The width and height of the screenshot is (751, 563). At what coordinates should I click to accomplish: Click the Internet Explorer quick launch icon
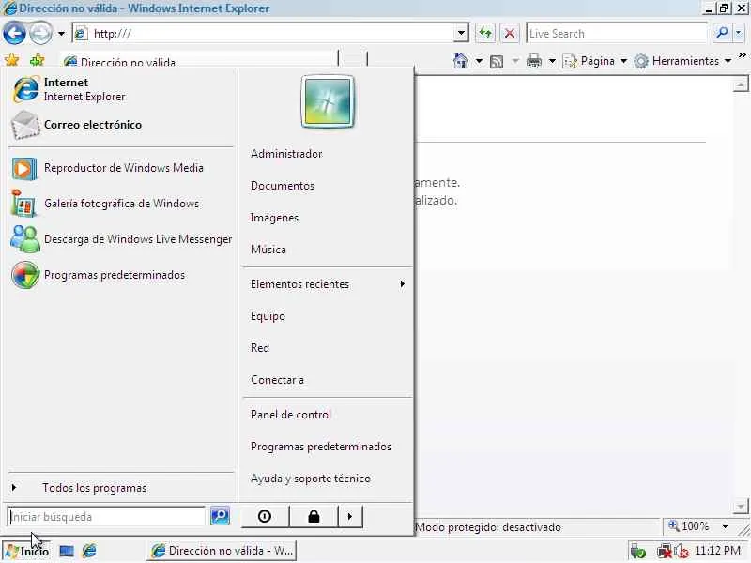pos(89,551)
